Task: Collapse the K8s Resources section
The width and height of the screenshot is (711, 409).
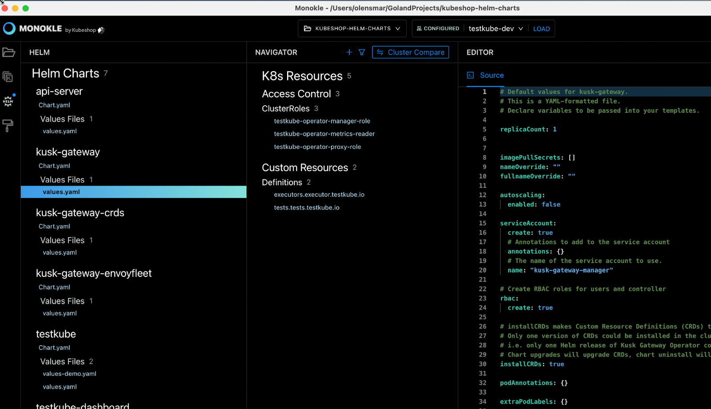Action: click(302, 76)
